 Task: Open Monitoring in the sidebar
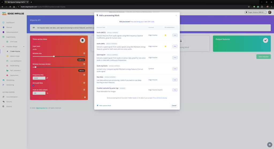pyautogui.click(x=10, y=80)
